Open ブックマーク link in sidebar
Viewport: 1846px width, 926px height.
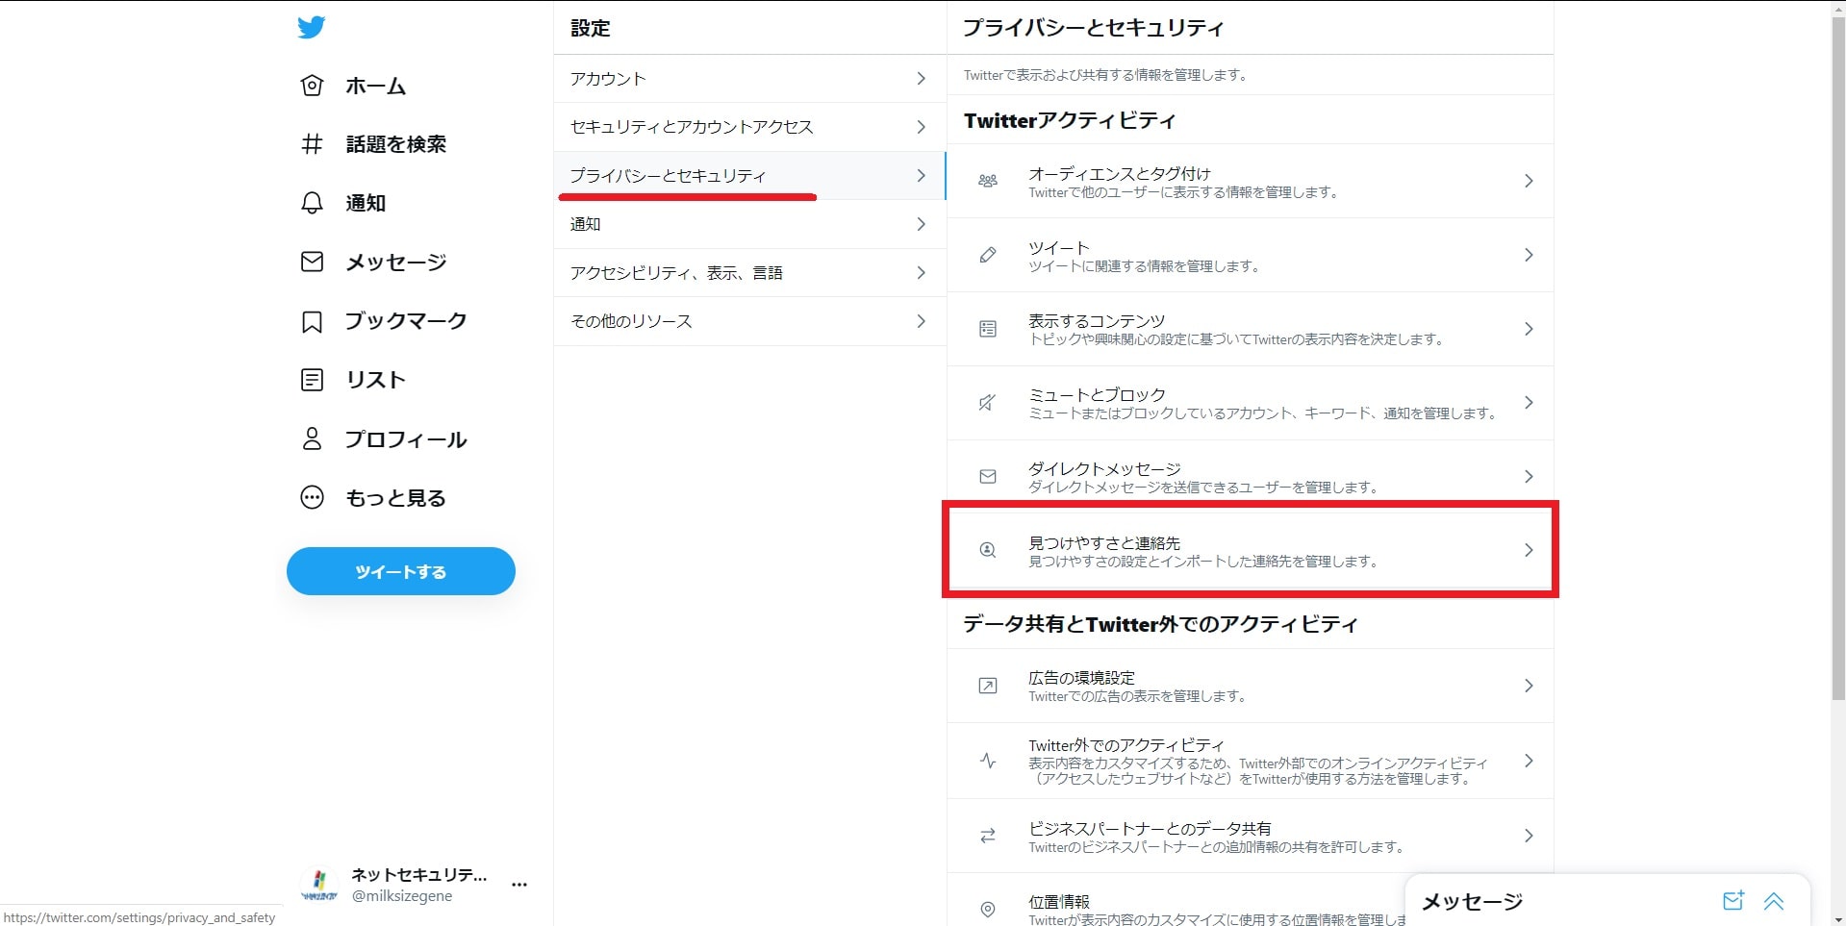point(406,321)
